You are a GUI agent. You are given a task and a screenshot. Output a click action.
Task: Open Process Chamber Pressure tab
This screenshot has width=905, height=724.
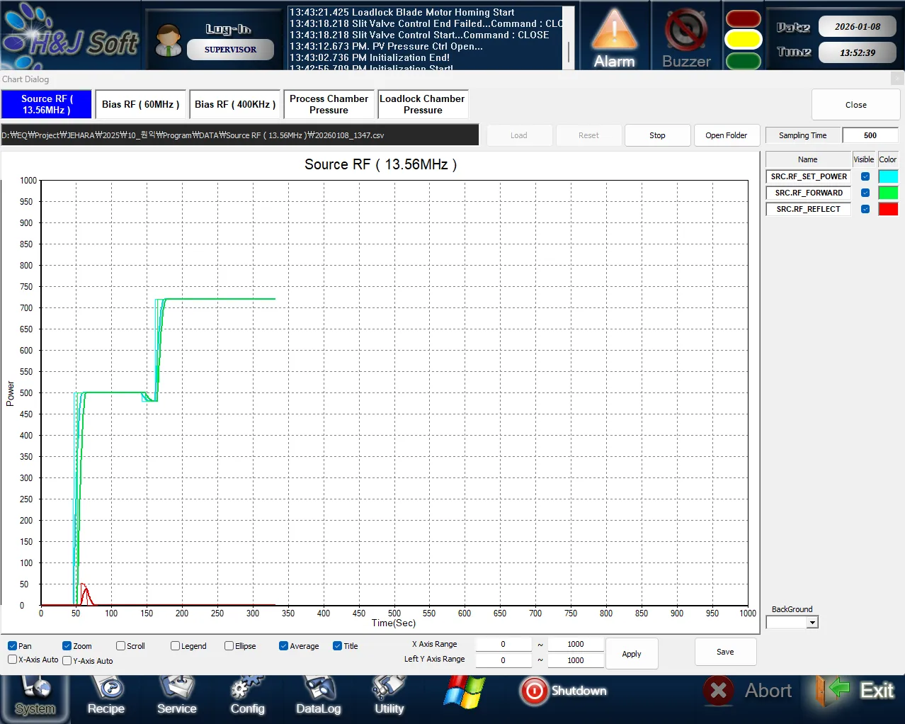(x=329, y=104)
